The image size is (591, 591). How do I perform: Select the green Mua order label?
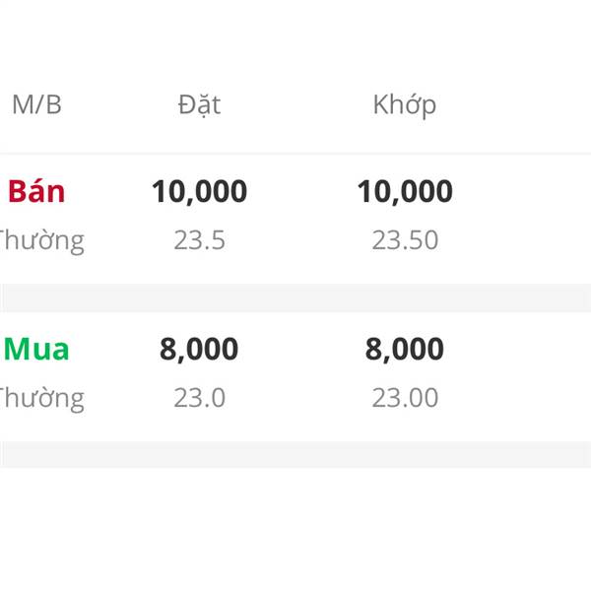coord(36,349)
